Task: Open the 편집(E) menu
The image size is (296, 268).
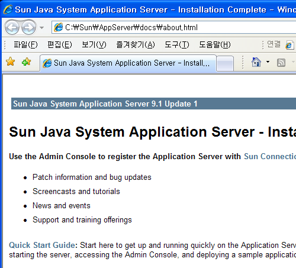Action: pos(60,45)
